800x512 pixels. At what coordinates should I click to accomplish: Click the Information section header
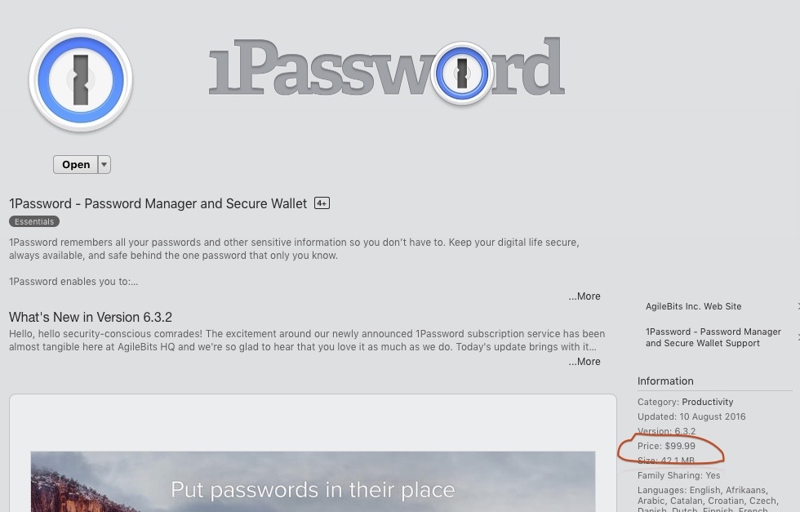coord(665,381)
